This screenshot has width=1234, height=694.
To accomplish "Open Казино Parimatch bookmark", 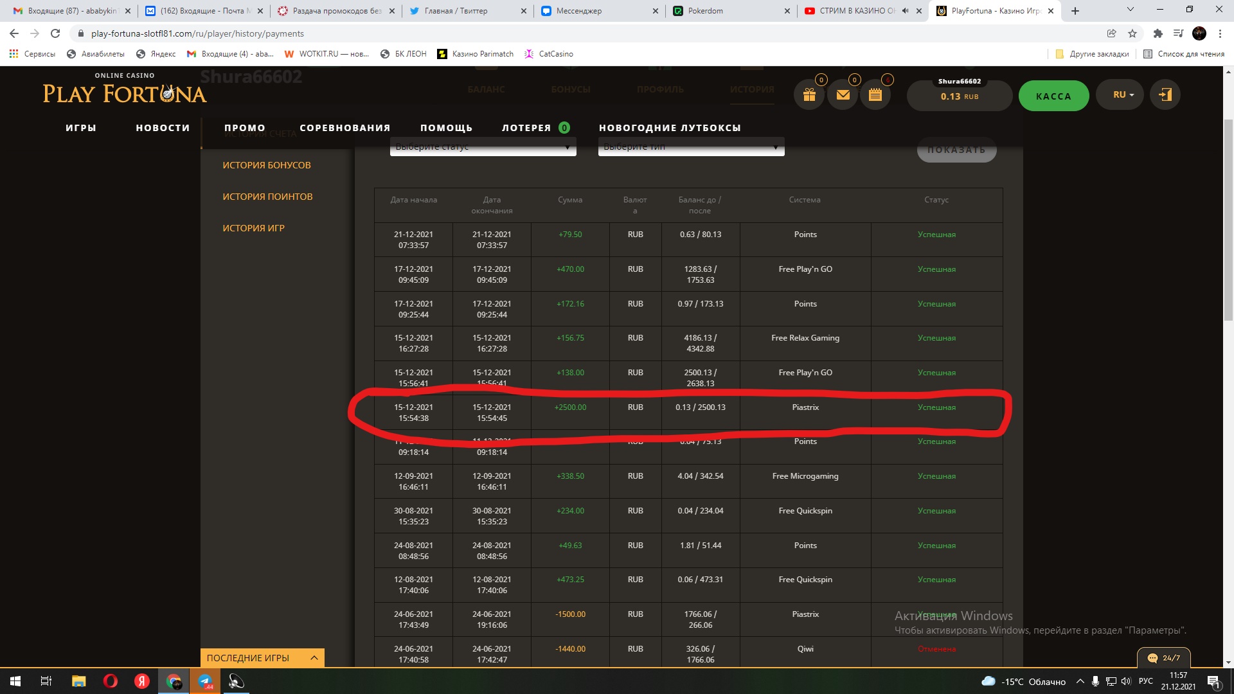I will tap(475, 54).
